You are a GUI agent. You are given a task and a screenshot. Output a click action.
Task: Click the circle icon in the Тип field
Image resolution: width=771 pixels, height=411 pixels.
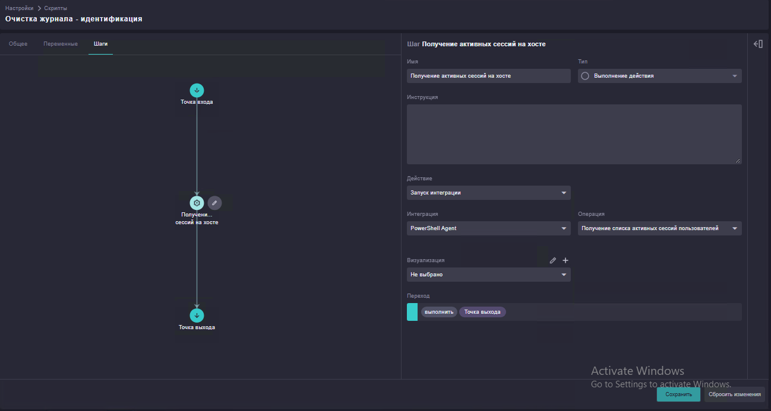coord(585,76)
